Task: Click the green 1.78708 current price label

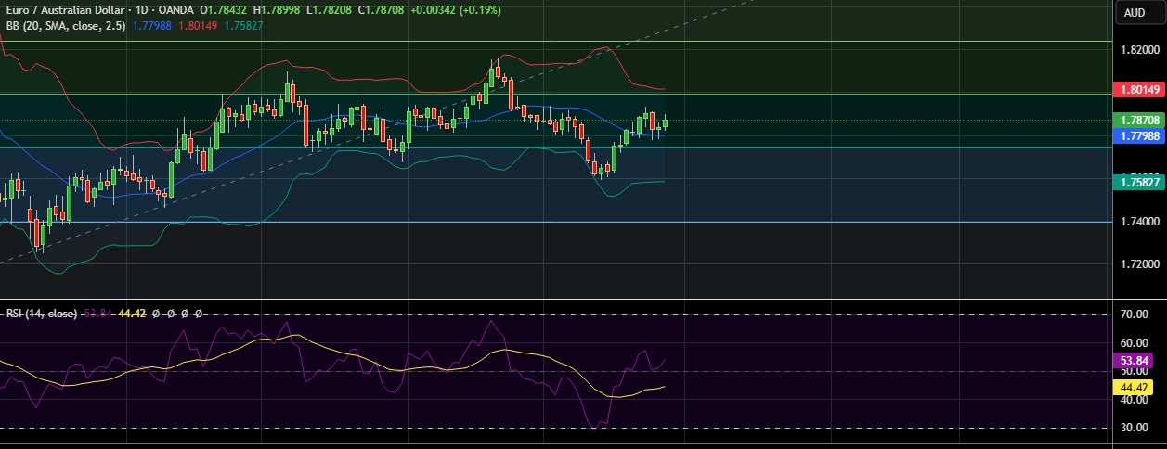Action: [x=1138, y=121]
